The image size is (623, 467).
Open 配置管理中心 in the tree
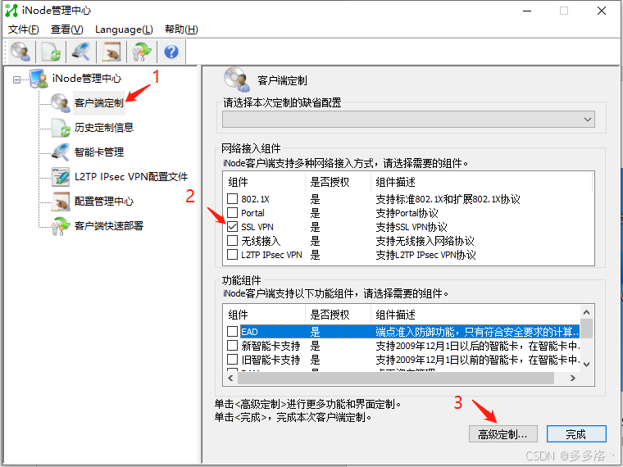pyautogui.click(x=104, y=202)
